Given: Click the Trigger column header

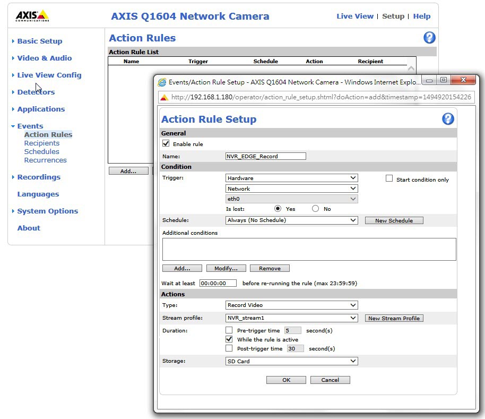Looking at the screenshot, I should (198, 61).
